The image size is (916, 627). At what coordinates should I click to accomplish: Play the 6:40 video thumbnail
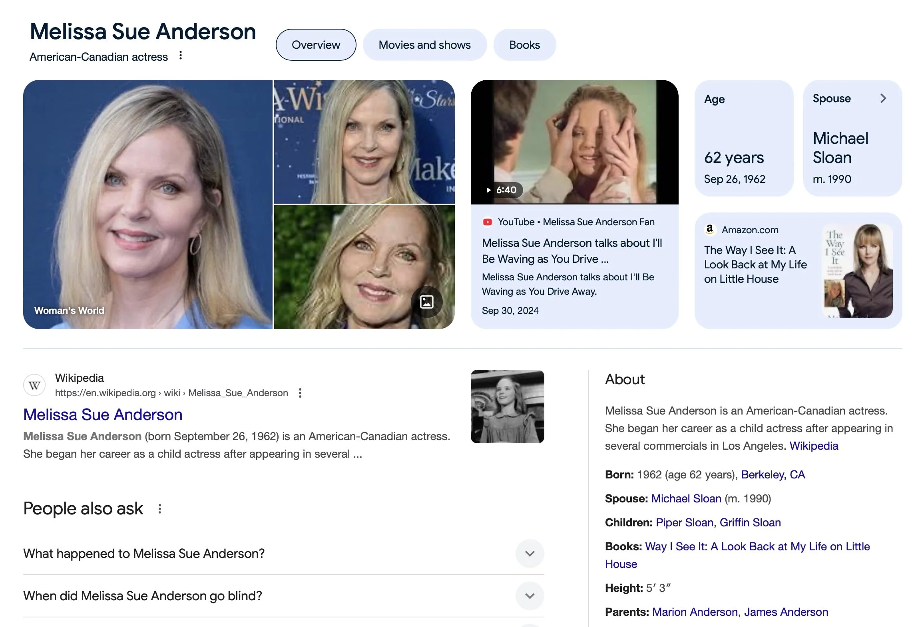click(574, 142)
